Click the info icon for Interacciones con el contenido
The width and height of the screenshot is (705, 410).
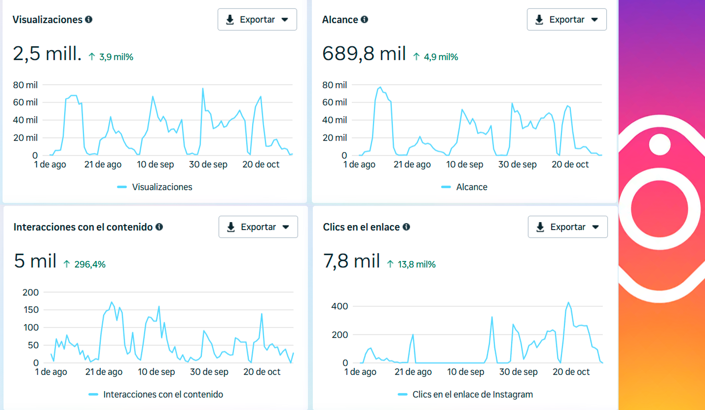(159, 227)
